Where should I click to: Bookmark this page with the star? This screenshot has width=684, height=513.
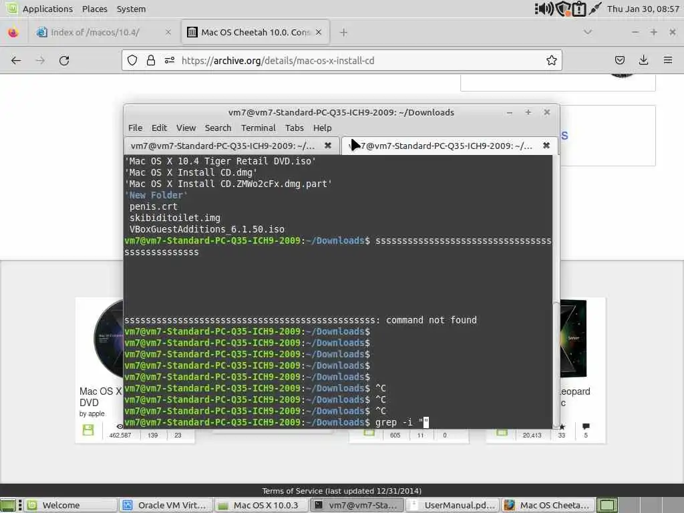(x=551, y=61)
